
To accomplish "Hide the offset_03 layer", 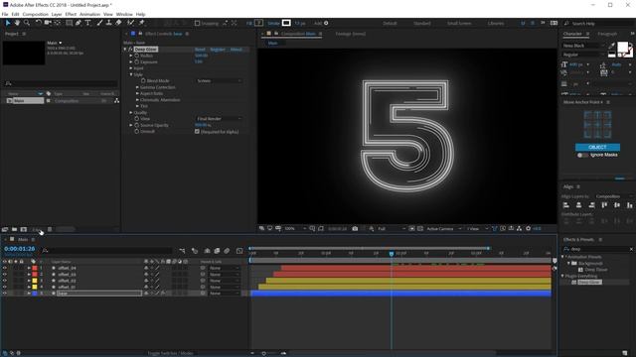I will point(5,275).
